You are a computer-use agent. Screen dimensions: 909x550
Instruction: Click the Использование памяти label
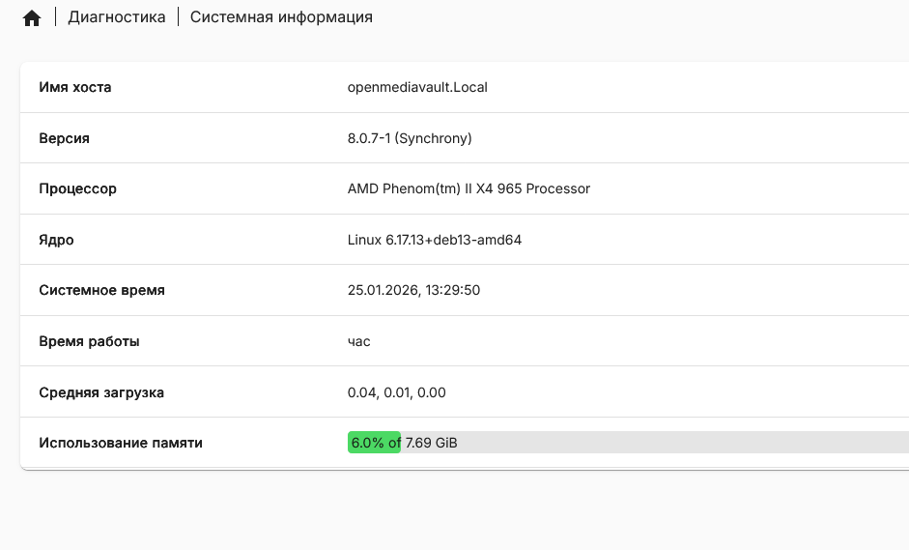121,443
